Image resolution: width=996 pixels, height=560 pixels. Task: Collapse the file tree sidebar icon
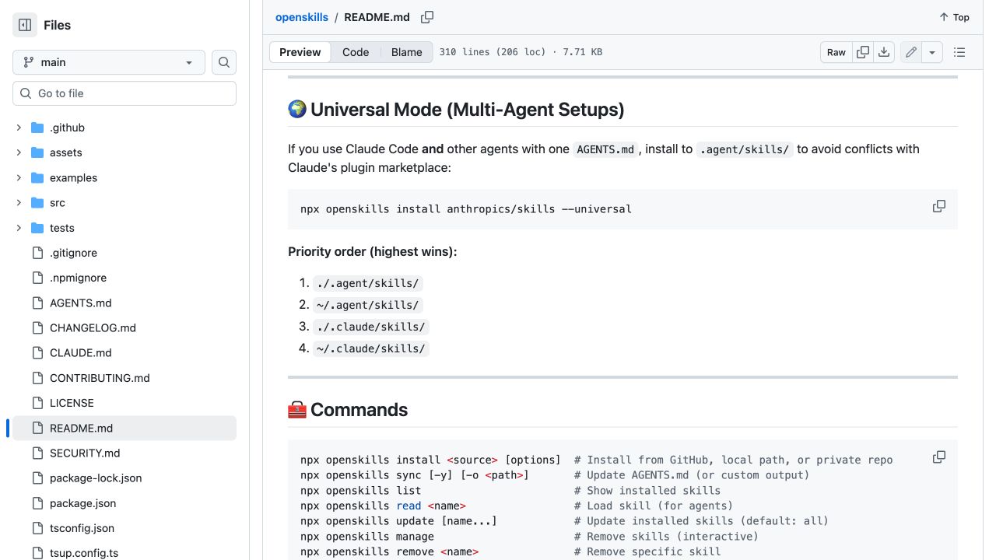click(25, 25)
